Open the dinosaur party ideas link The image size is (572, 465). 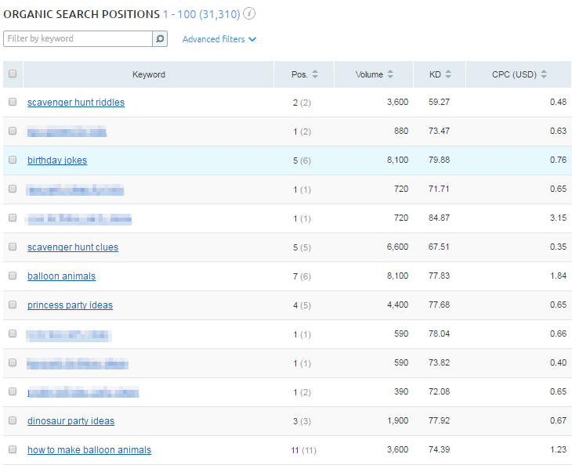tap(71, 421)
